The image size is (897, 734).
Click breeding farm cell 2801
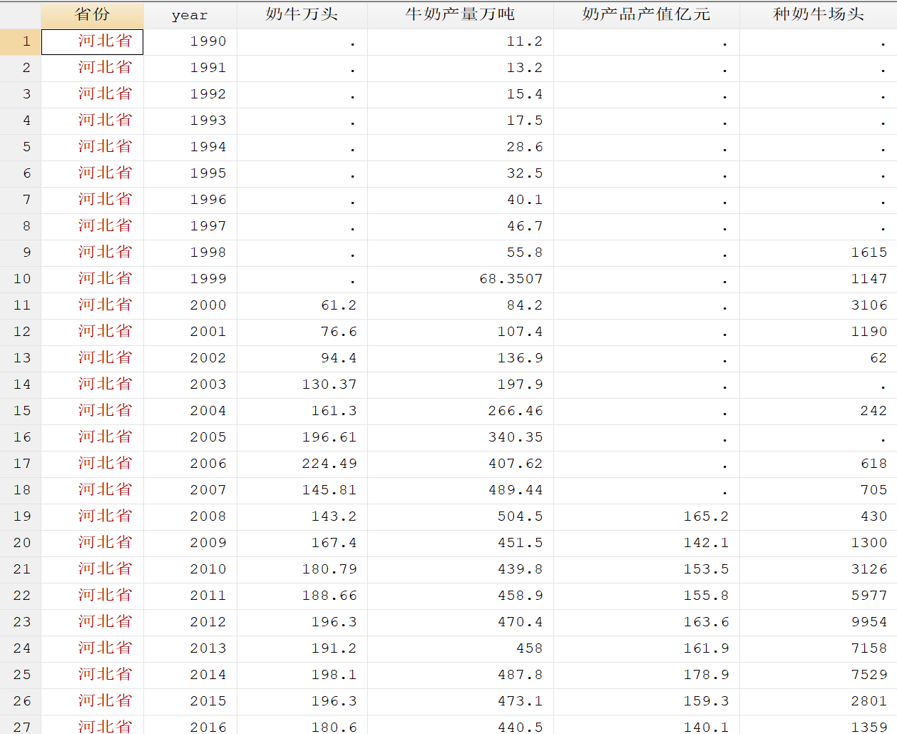pos(819,701)
